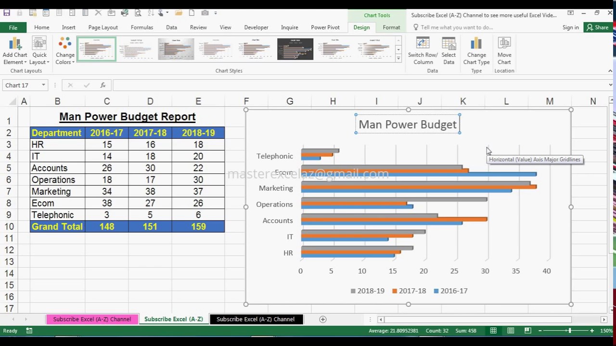Viewport: 616px width, 346px height.
Task: Click the Sign in link
Action: pyautogui.click(x=571, y=27)
